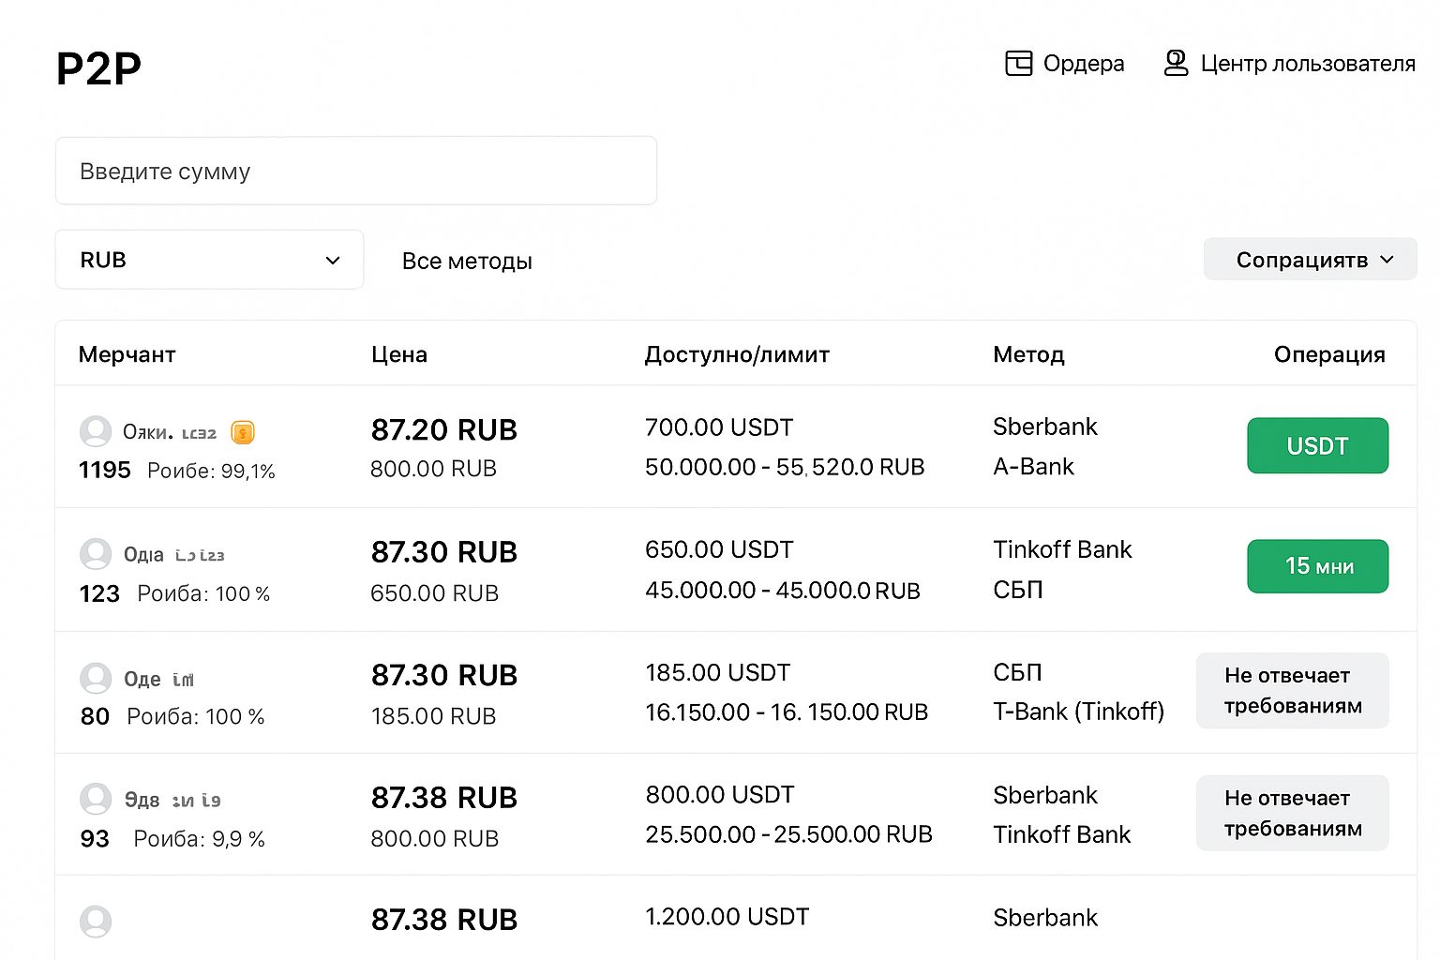Viewport: 1440px width, 960px height.
Task: Click the Ордера link text
Action: [1084, 63]
